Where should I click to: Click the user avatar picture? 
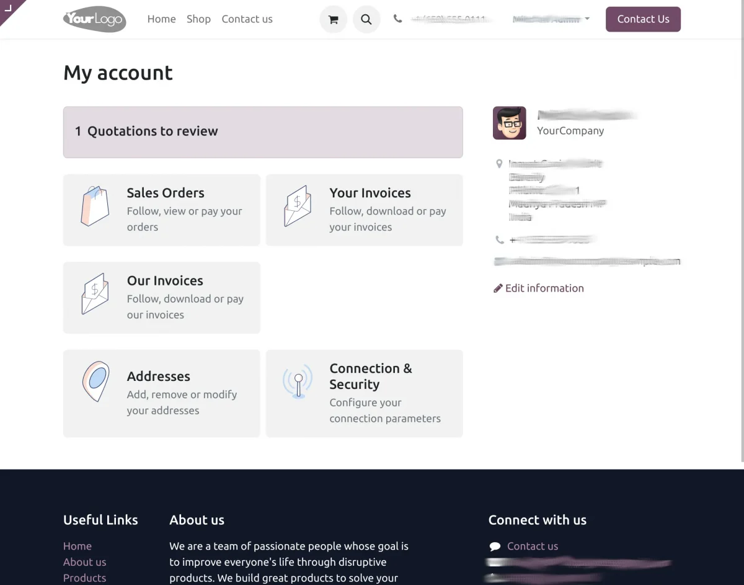[510, 123]
